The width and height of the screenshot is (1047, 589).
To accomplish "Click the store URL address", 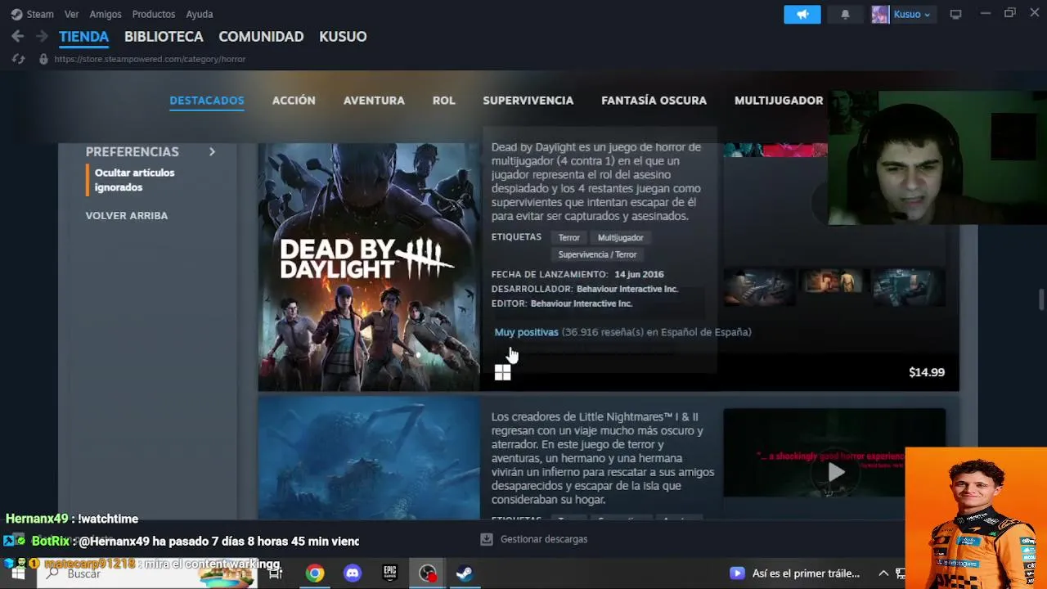I will click(150, 59).
